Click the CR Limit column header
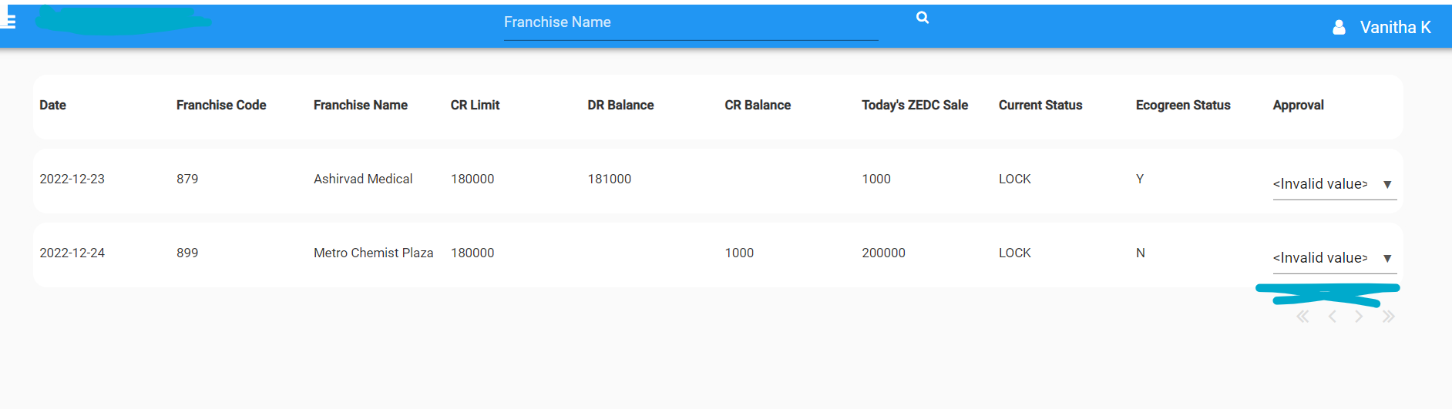The width and height of the screenshot is (1452, 409). 475,106
